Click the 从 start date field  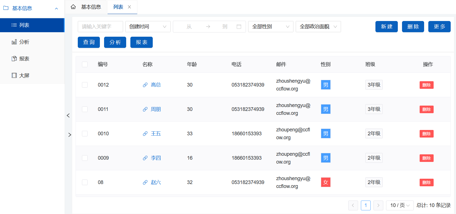pyautogui.click(x=189, y=27)
